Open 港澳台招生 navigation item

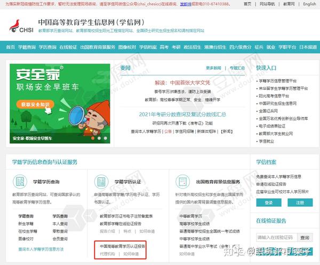click(x=215, y=47)
